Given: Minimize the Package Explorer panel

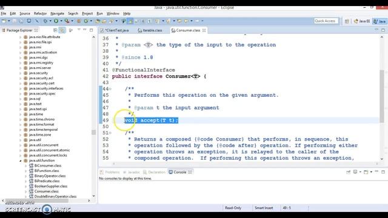Looking at the screenshot, I should 85,30.
